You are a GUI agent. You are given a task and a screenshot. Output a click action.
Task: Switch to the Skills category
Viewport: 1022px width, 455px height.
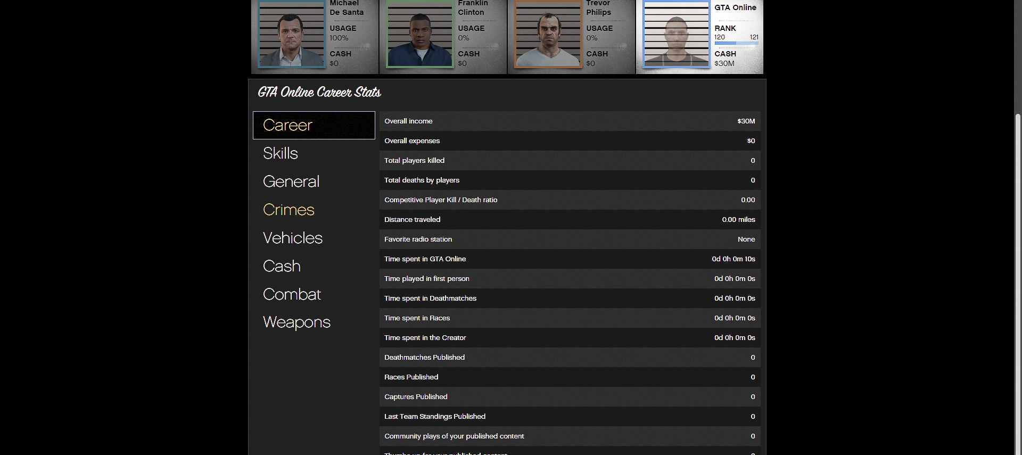click(281, 153)
